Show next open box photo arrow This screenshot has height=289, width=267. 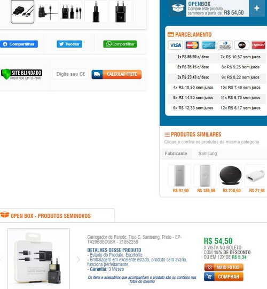(78, 260)
